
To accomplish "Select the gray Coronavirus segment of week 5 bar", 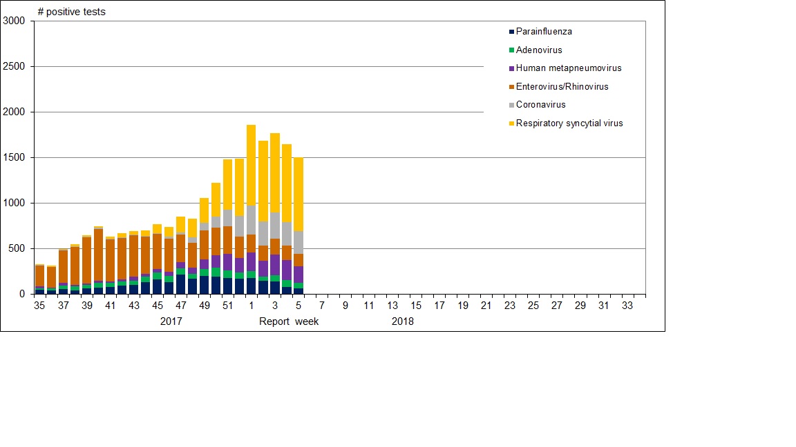I will [x=298, y=242].
